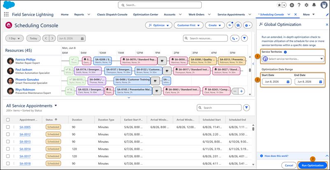Open the All Service Appointments list dropdown
This screenshot has height=170, width=330.
(x=56, y=106)
